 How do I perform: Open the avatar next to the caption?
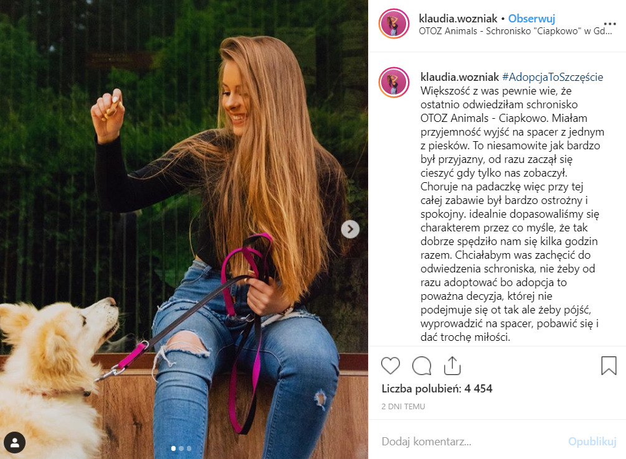[x=394, y=83]
